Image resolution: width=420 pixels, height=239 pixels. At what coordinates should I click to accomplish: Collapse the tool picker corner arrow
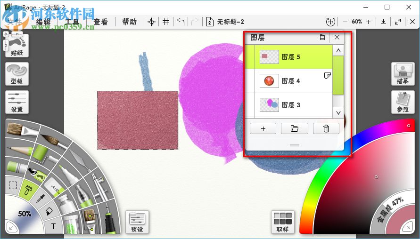pyautogui.click(x=11, y=228)
